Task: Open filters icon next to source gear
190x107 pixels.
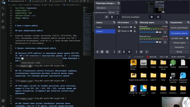Action: tap(158, 17)
